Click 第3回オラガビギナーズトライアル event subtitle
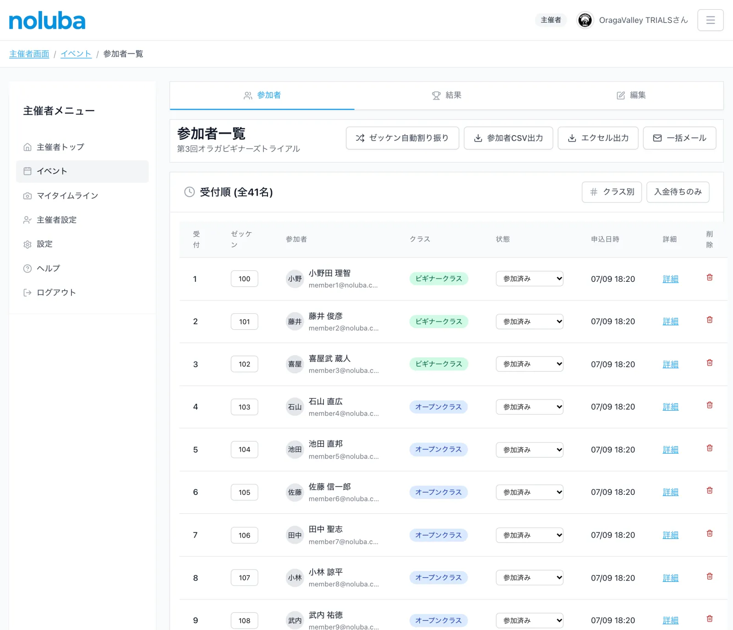Viewport: 733px width, 630px height. pyautogui.click(x=238, y=149)
